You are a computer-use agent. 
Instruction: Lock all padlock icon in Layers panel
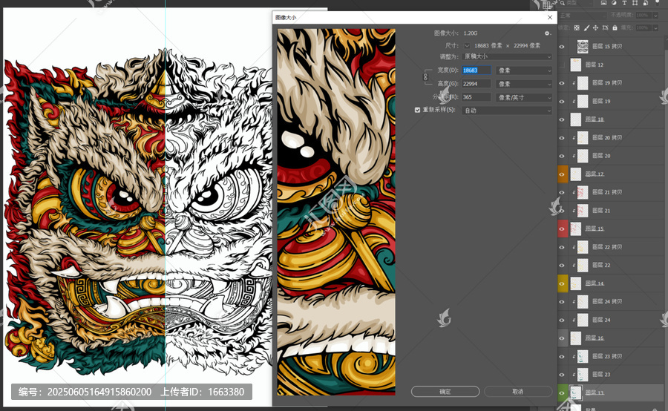(x=615, y=27)
